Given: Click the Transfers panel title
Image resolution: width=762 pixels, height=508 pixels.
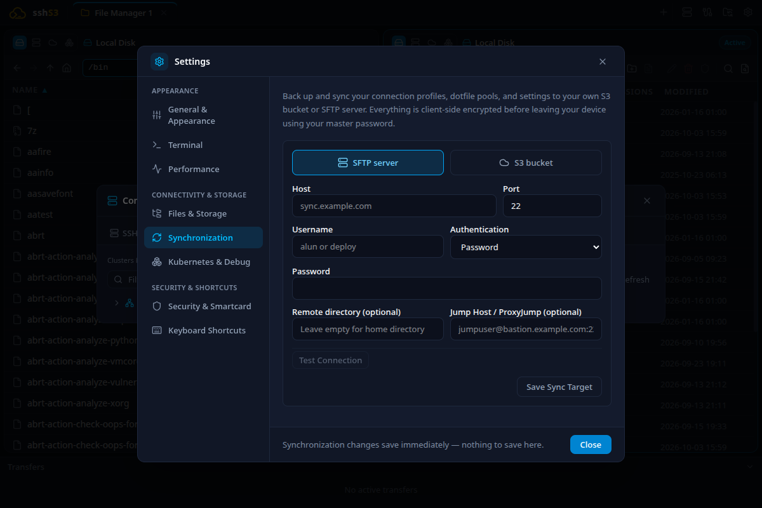Looking at the screenshot, I should [26, 467].
